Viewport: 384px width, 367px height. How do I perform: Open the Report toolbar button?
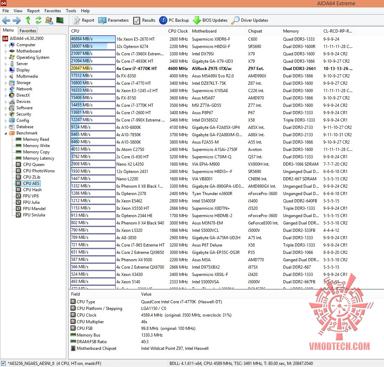[x=83, y=20]
